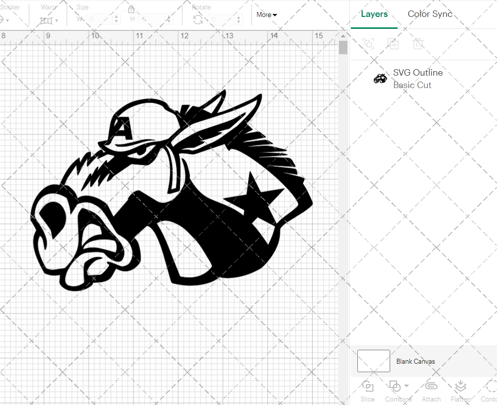Toggle the SVG Outline layer selection
The height and width of the screenshot is (405, 497).
(380, 78)
